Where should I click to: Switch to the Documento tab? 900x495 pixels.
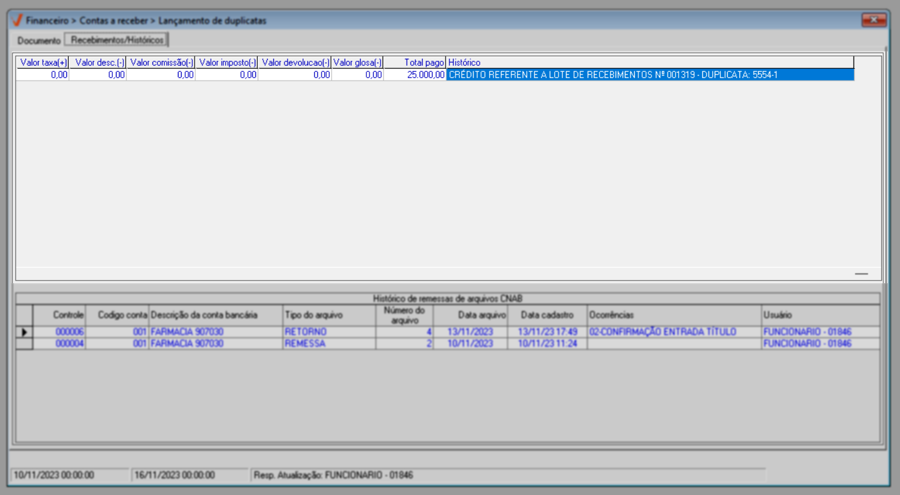(x=39, y=41)
